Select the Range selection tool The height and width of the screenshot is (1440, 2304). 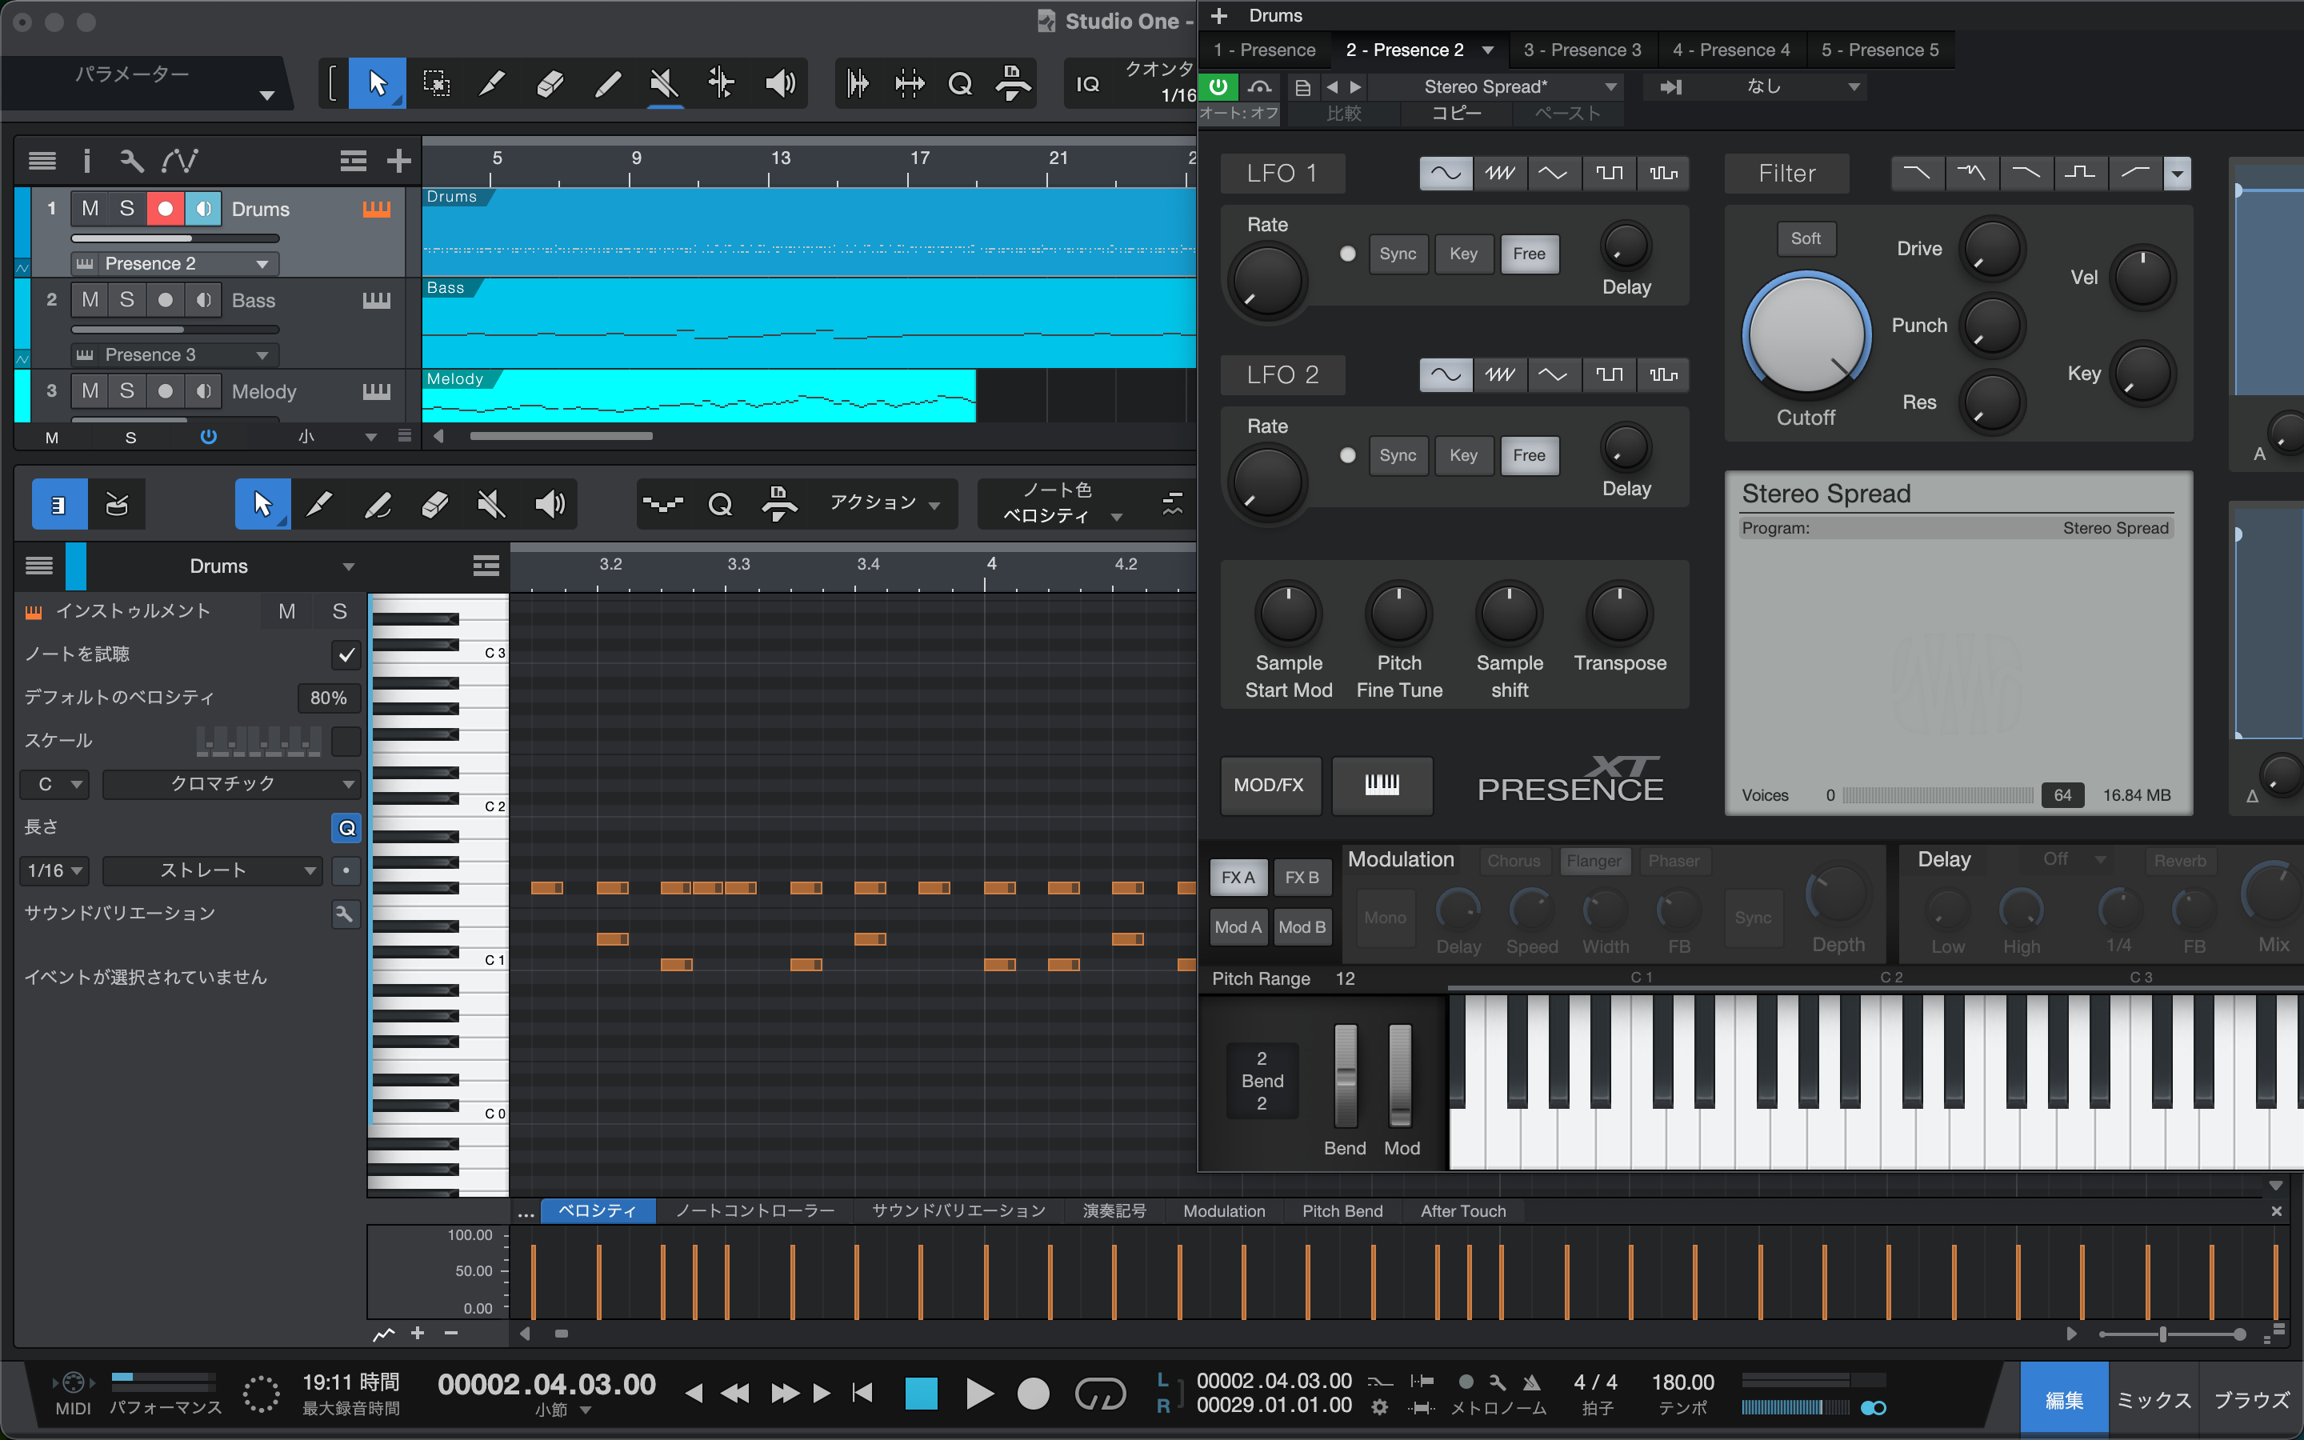436,84
